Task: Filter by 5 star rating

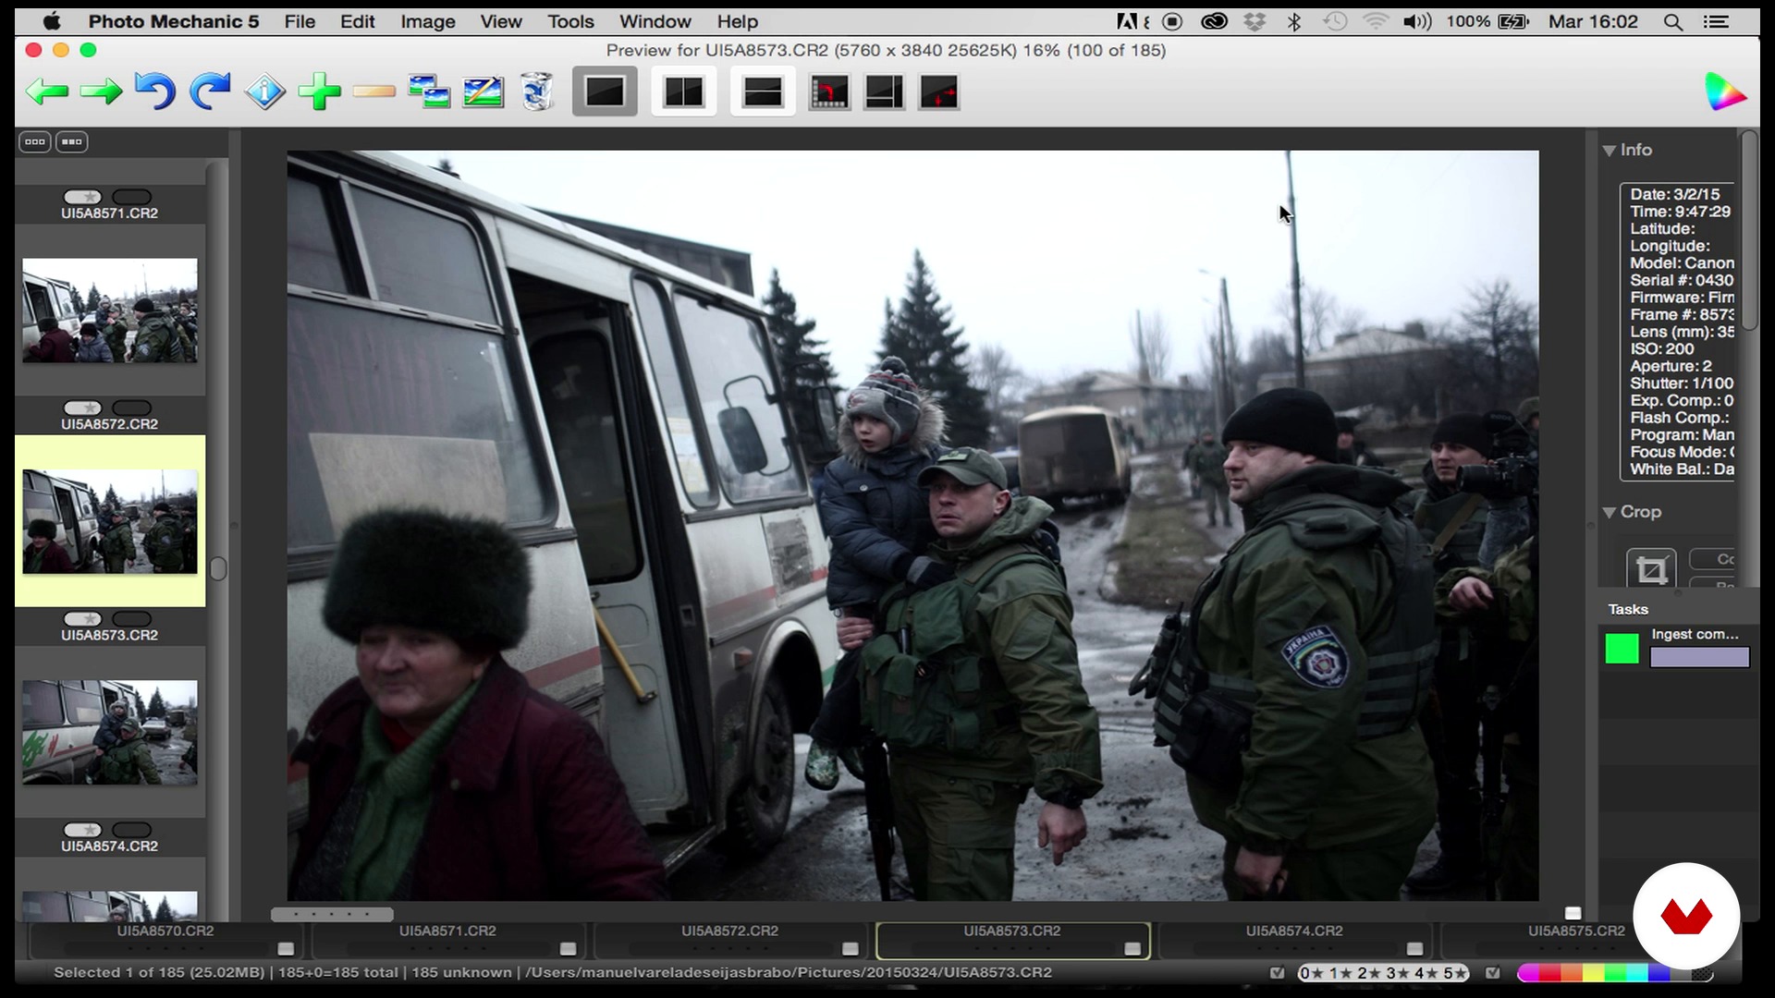Action: tap(1455, 973)
